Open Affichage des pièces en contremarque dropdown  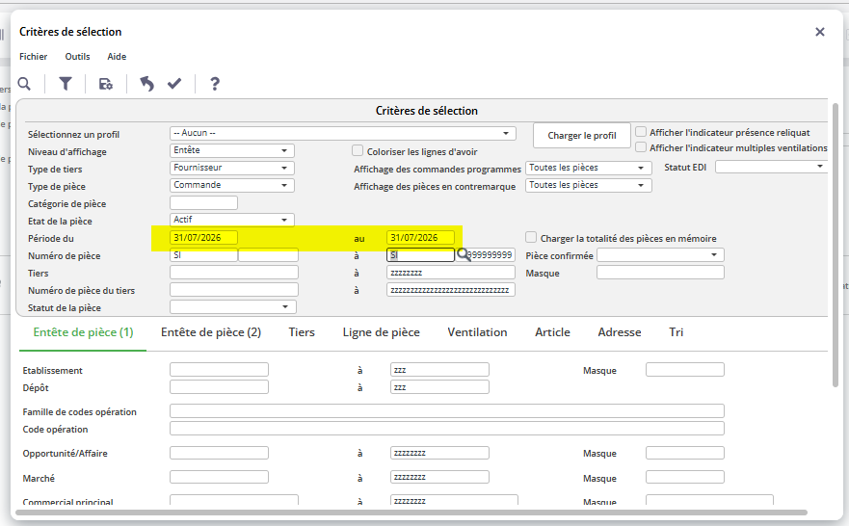589,185
